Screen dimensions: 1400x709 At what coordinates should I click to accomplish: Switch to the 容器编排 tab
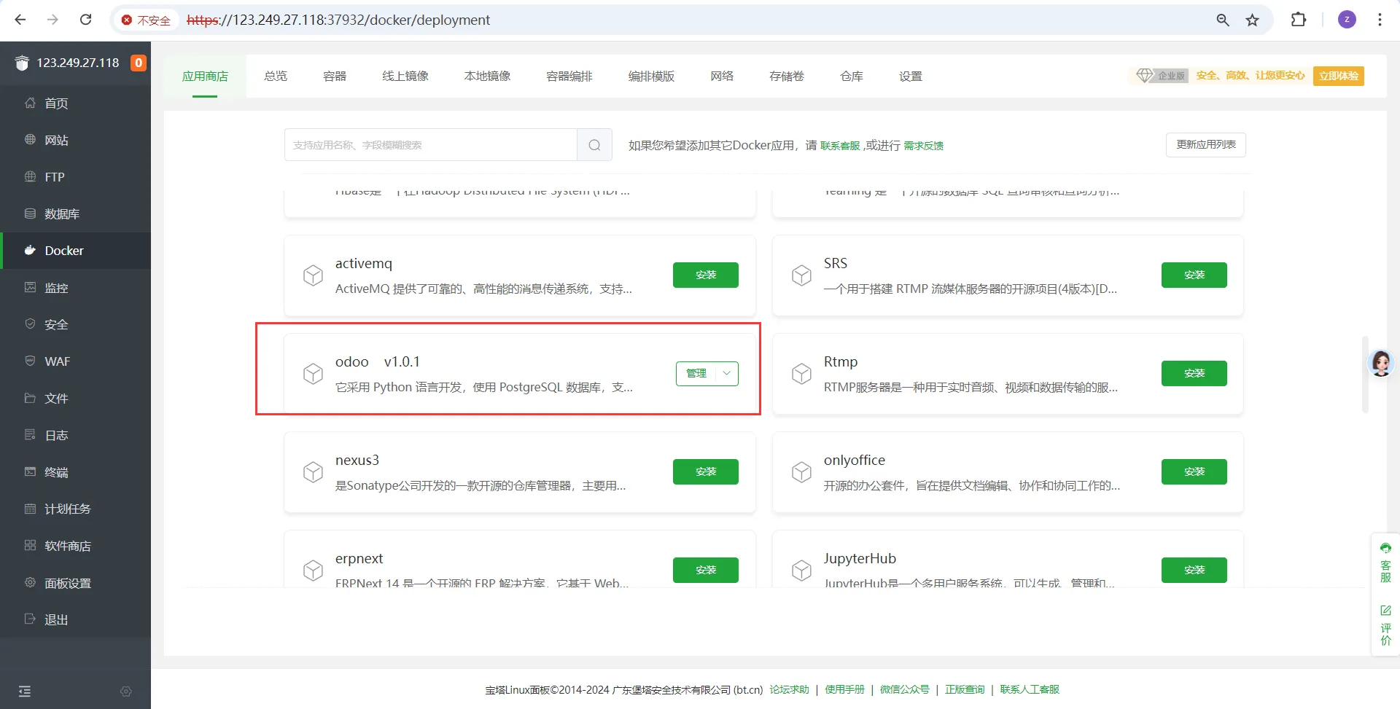pos(569,76)
